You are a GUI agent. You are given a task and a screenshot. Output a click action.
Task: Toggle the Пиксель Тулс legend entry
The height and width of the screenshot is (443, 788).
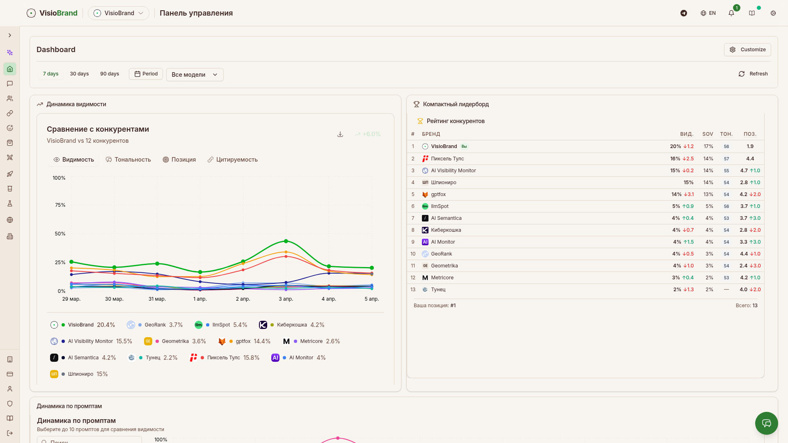(x=223, y=358)
